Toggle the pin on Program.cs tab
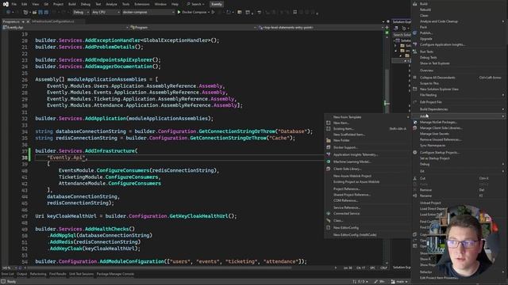The image size is (508, 285). click(x=23, y=21)
